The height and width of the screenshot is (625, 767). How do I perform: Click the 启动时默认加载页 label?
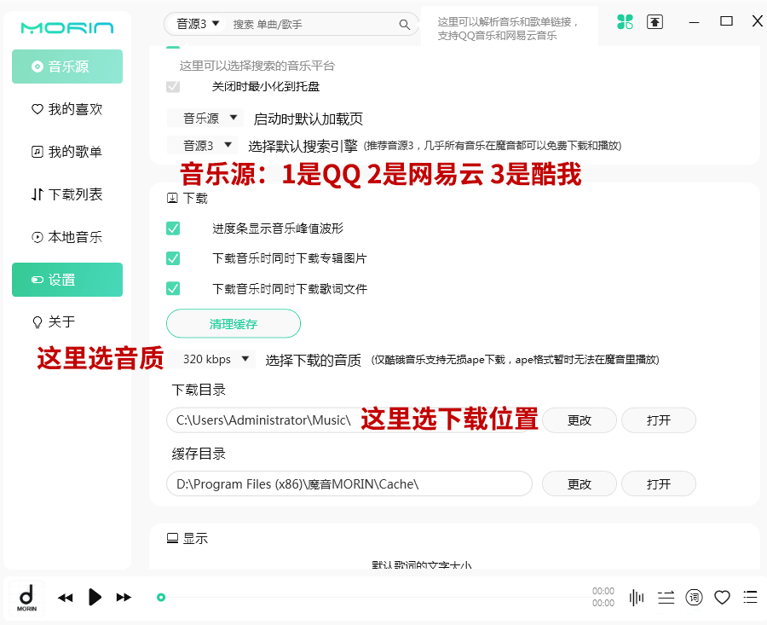309,119
